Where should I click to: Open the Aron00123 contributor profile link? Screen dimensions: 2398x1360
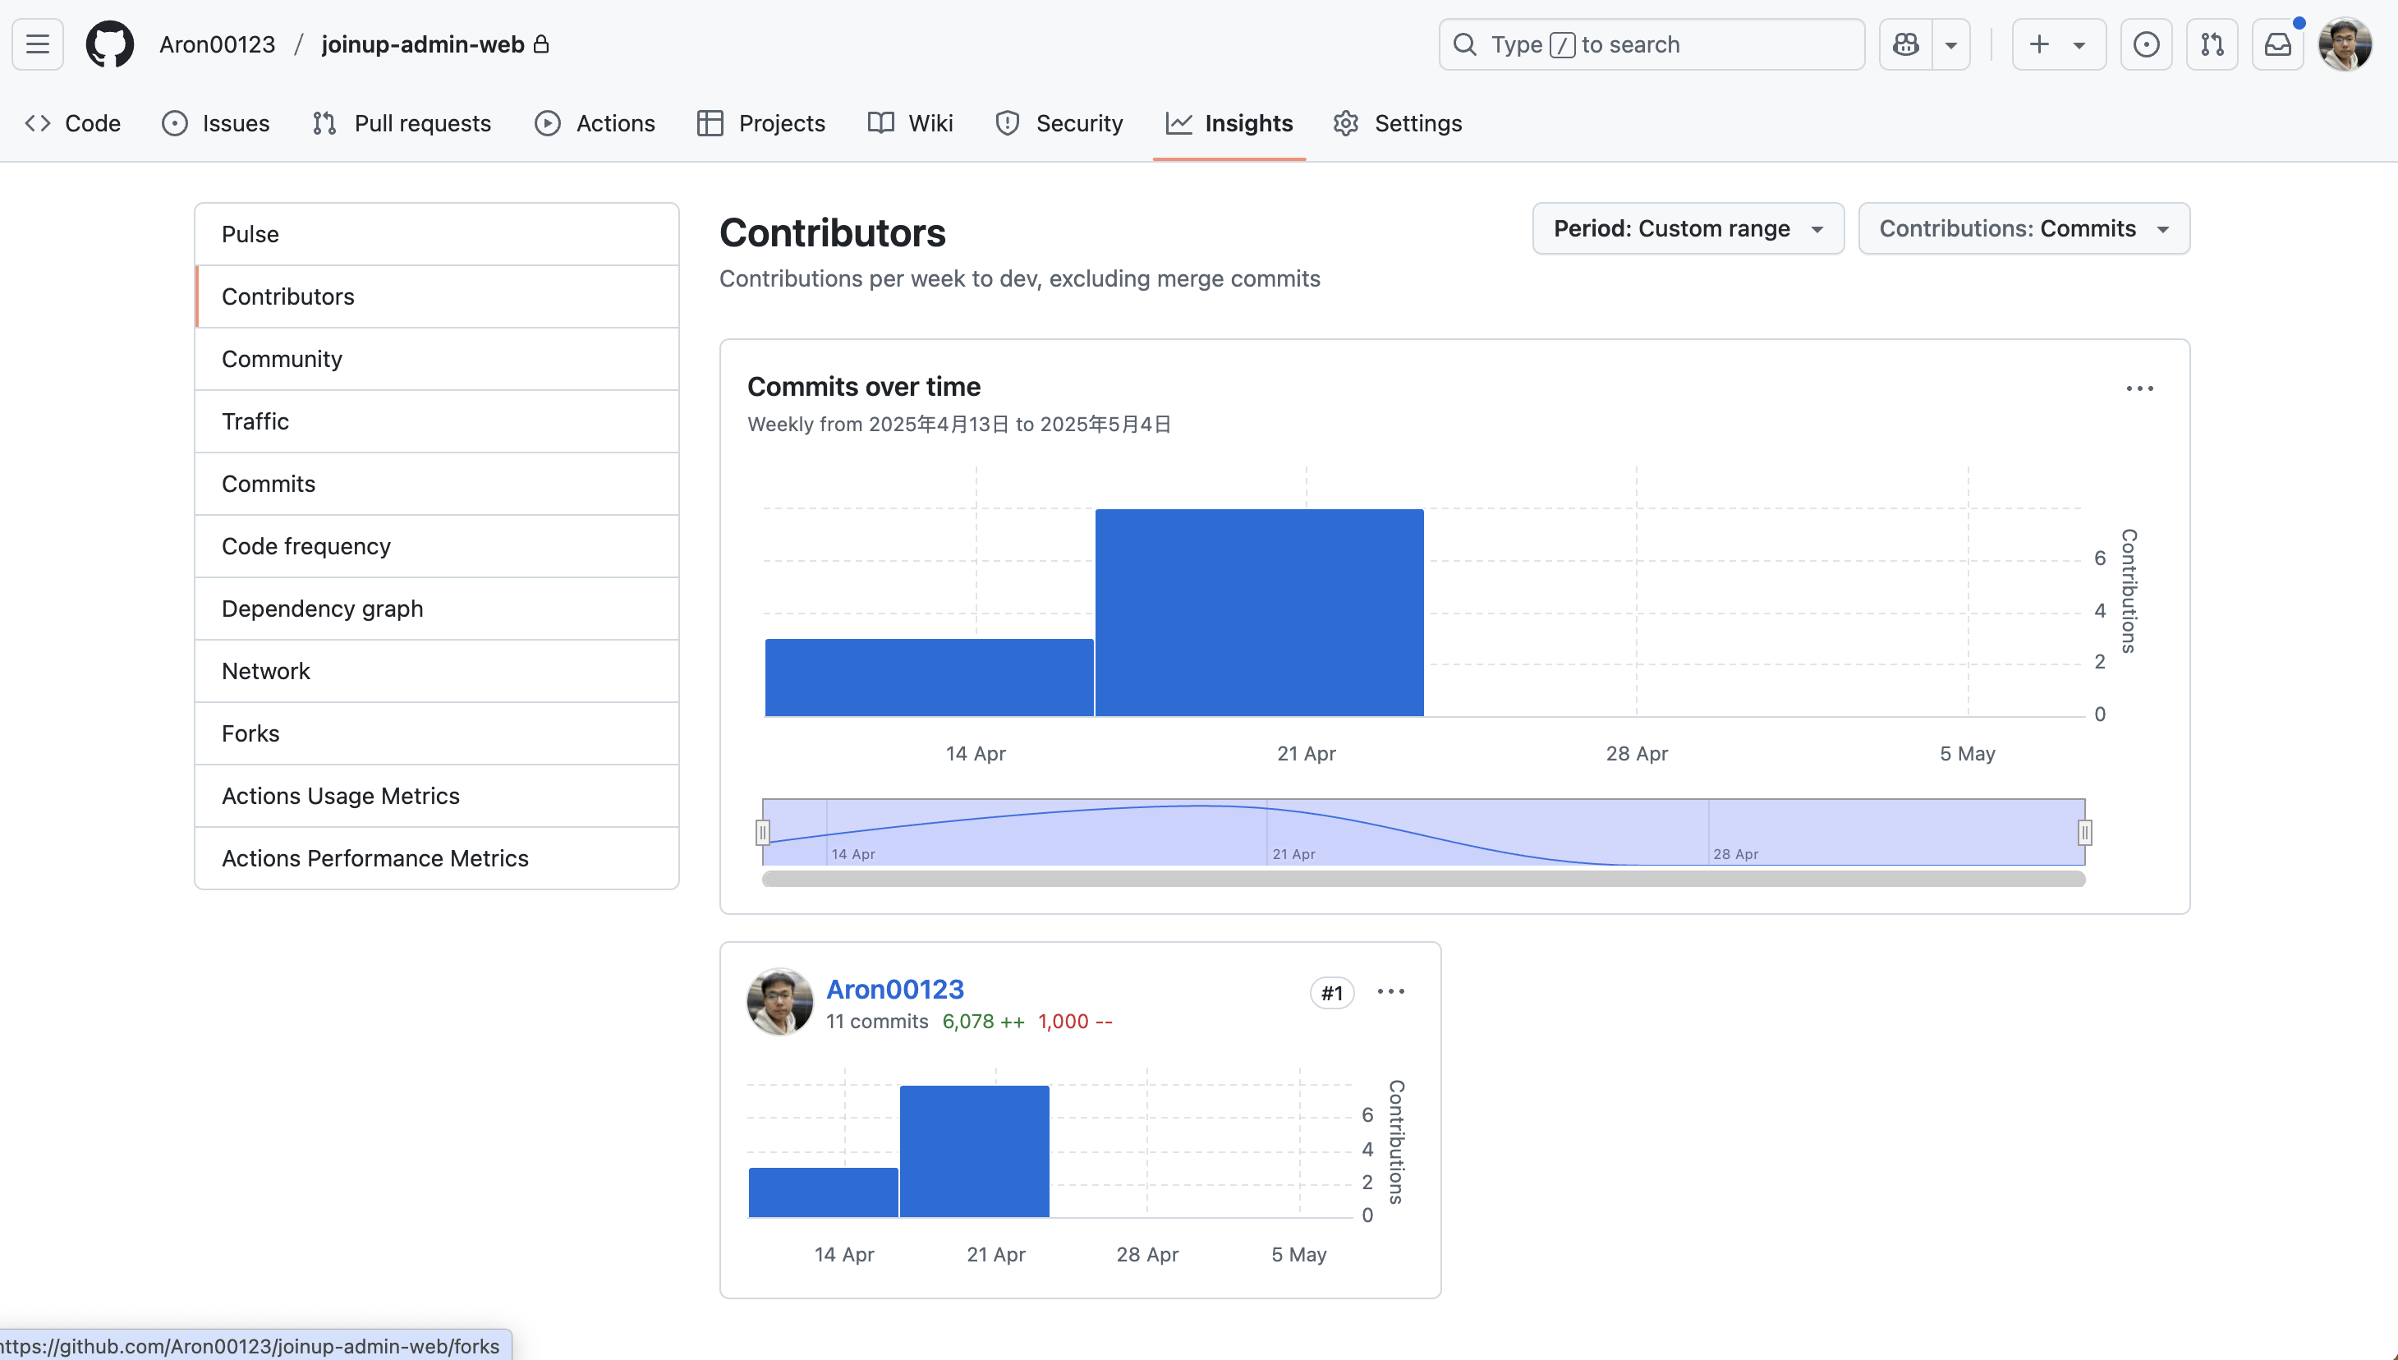click(894, 989)
